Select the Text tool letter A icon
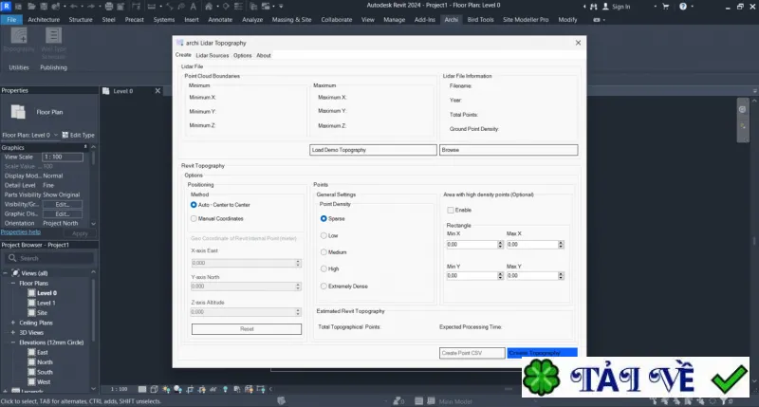Image resolution: width=759 pixels, height=407 pixels. pyautogui.click(x=194, y=7)
